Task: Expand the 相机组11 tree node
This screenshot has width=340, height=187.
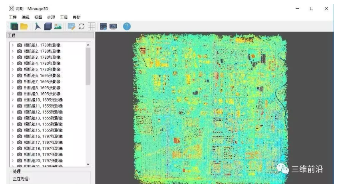Action: [x=12, y=106]
